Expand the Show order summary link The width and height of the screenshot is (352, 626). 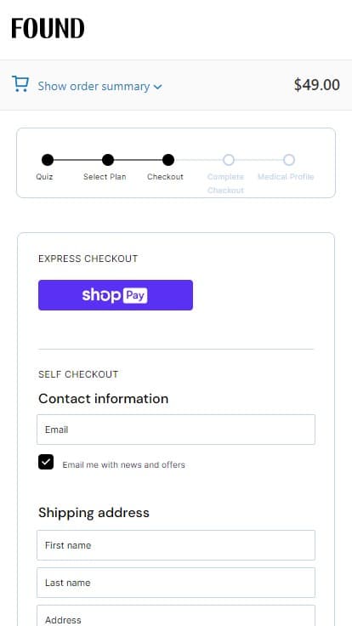coord(94,86)
